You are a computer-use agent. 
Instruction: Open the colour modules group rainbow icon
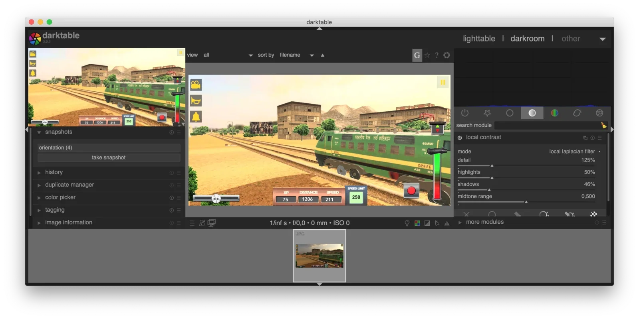554,113
